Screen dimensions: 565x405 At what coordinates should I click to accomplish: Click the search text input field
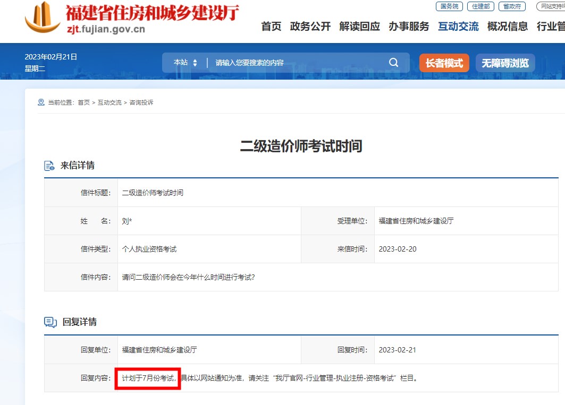298,63
